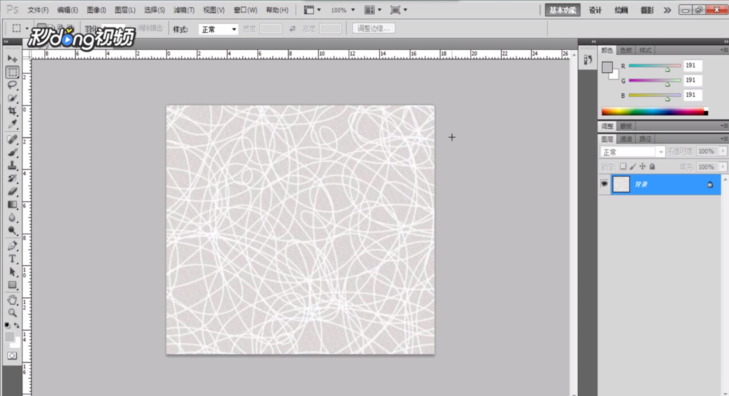Toggle lock position icon

[642, 167]
